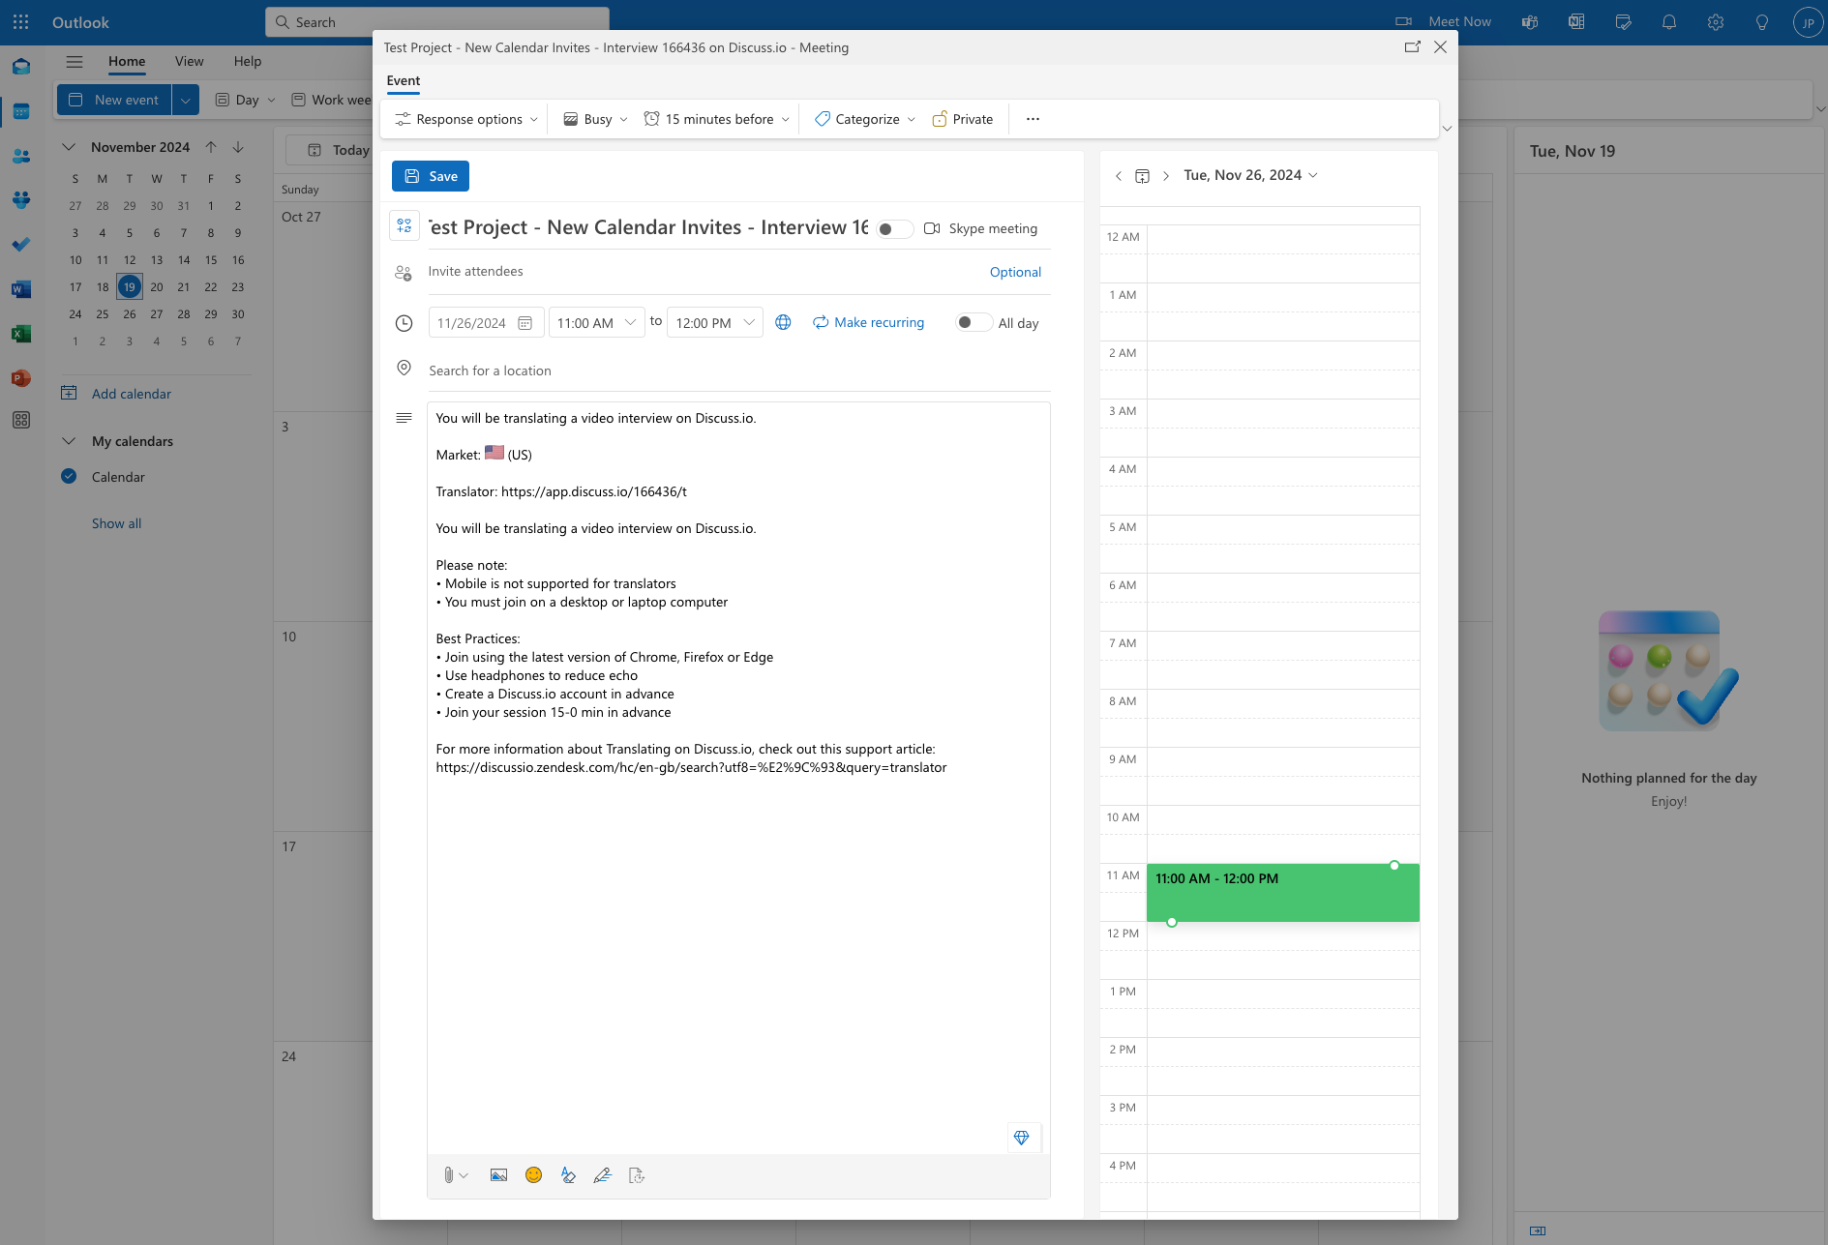Open the Categorize dropdown
The width and height of the screenshot is (1828, 1245).
[864, 119]
